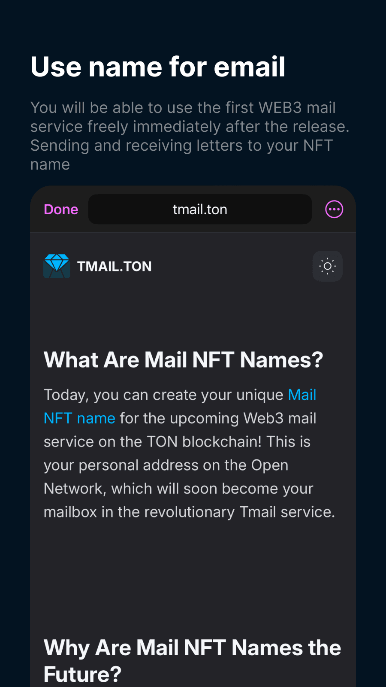
Task: Click blue 'Mail' link after 'unique'
Action: 302,395
